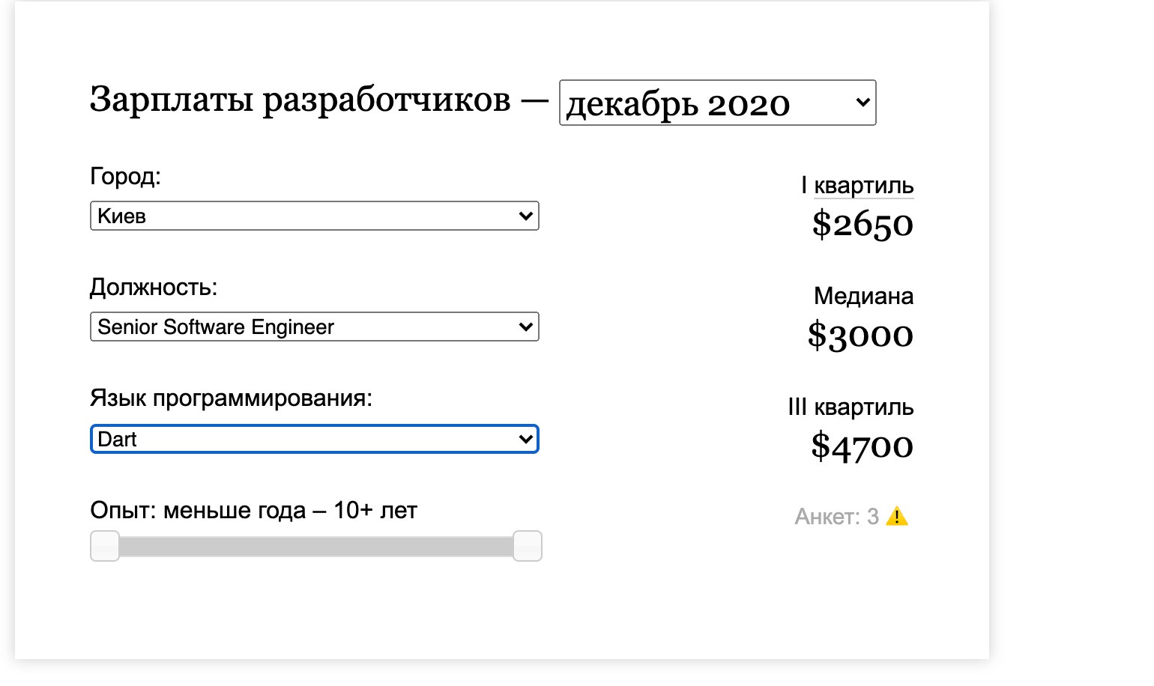The width and height of the screenshot is (1154, 686).
Task: Click the chevron arrow of декабрь 2020 selector
Action: point(863,102)
